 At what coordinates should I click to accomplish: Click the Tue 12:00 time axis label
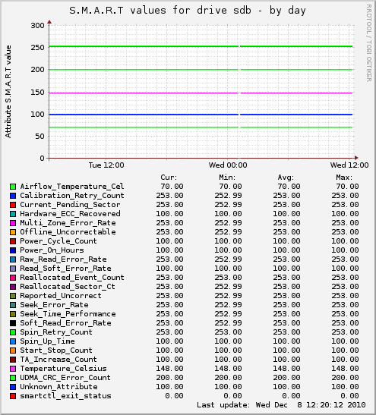(106, 165)
